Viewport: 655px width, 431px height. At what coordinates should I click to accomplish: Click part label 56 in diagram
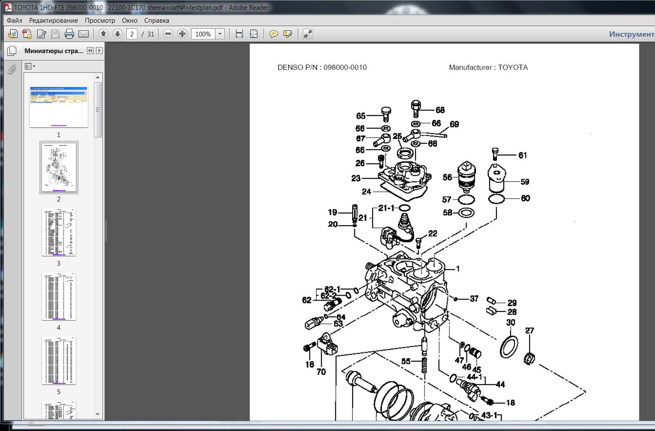pos(447,177)
